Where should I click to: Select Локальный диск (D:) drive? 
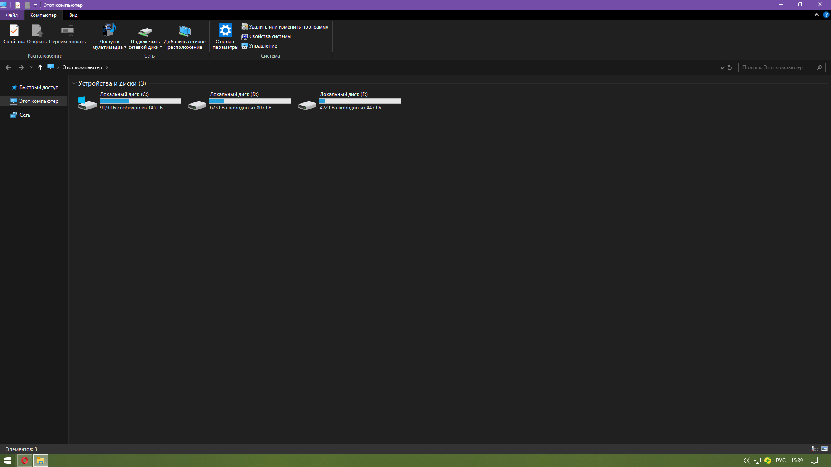point(239,101)
